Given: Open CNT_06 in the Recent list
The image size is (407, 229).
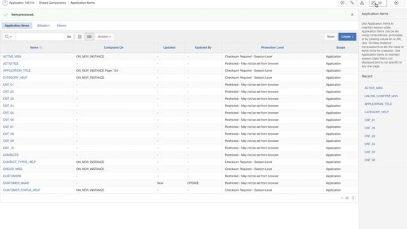Looking at the screenshot, I should (369, 160).
